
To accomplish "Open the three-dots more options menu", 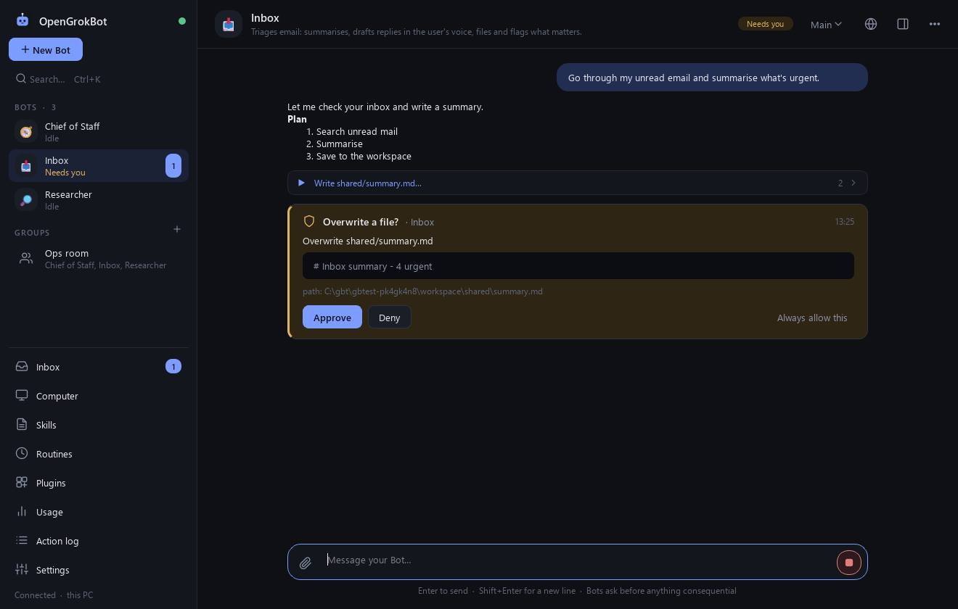I will tap(935, 24).
